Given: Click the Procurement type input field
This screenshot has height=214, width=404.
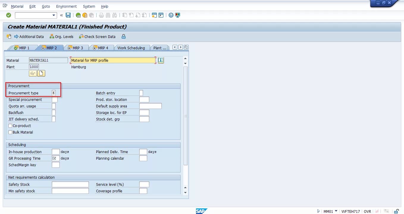Looking at the screenshot, I should click(54, 93).
